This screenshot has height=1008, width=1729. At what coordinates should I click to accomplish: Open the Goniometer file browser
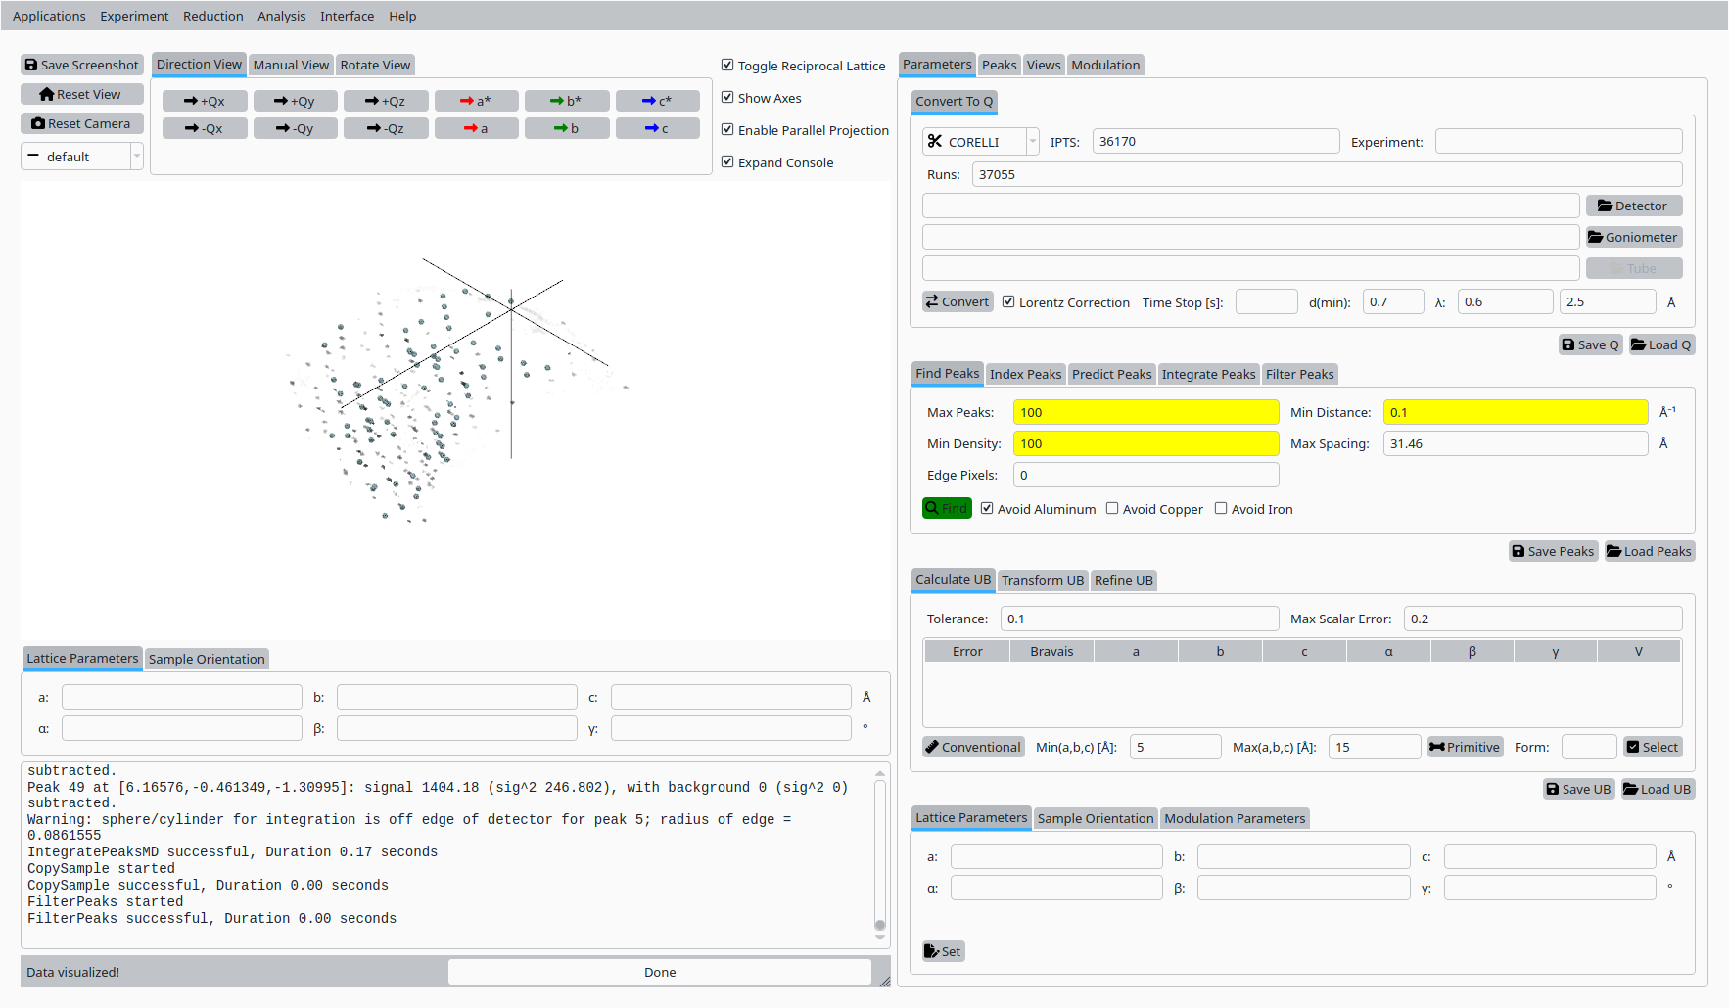click(1633, 237)
